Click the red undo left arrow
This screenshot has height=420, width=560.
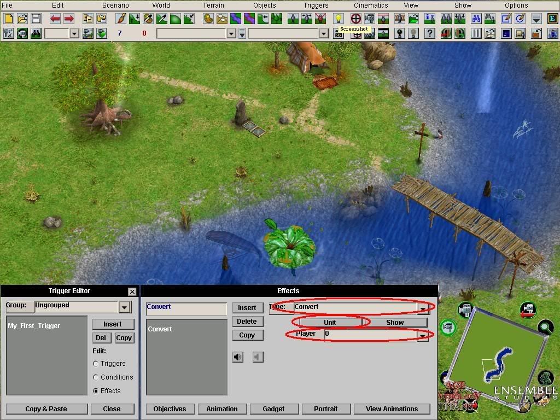(55, 19)
